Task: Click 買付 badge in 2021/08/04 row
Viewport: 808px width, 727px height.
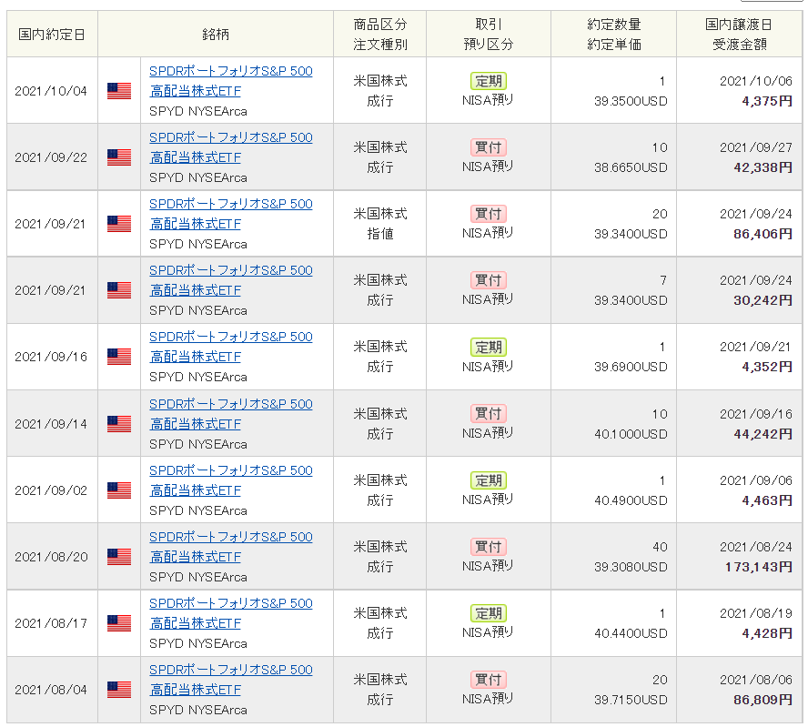Action: (x=488, y=680)
